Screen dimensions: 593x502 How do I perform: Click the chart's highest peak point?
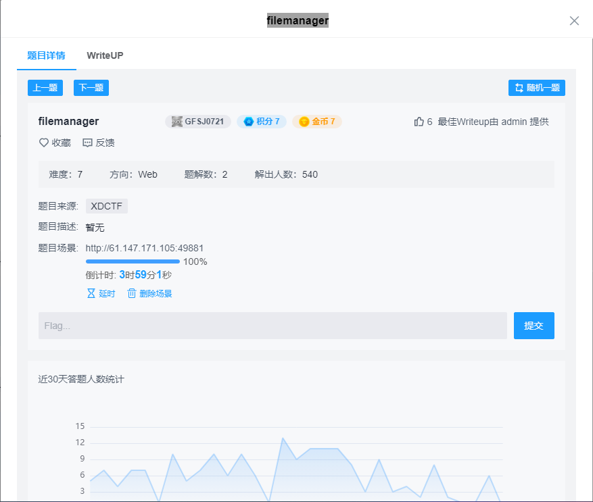[x=283, y=438]
